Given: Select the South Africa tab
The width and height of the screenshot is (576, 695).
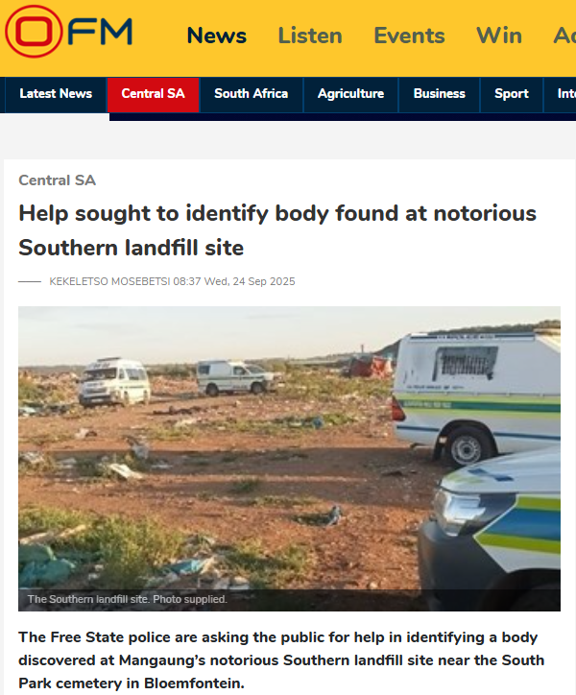Looking at the screenshot, I should (x=251, y=94).
